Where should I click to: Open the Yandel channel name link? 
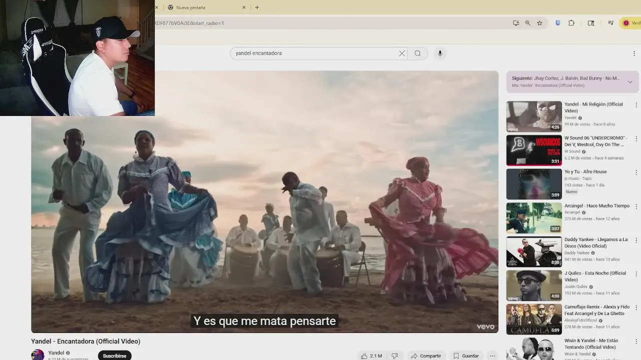click(56, 353)
